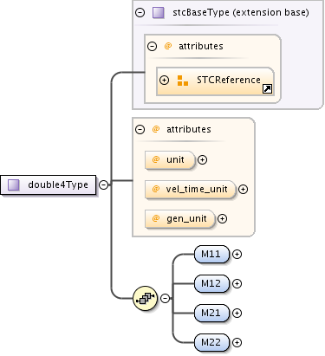Click attributes label above unit
The image size is (325, 356).
(189, 129)
